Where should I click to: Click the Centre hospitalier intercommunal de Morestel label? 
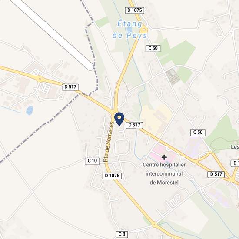click(164, 174)
